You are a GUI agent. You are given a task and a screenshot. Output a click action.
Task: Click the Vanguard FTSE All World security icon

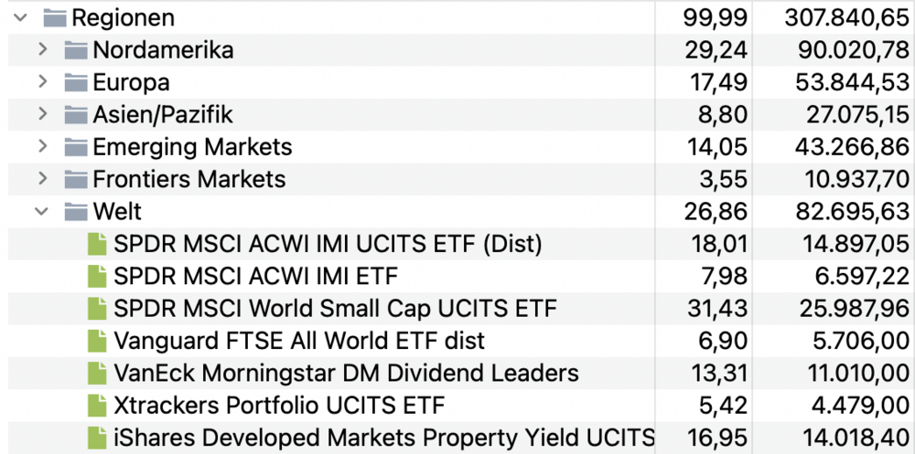coord(97,341)
